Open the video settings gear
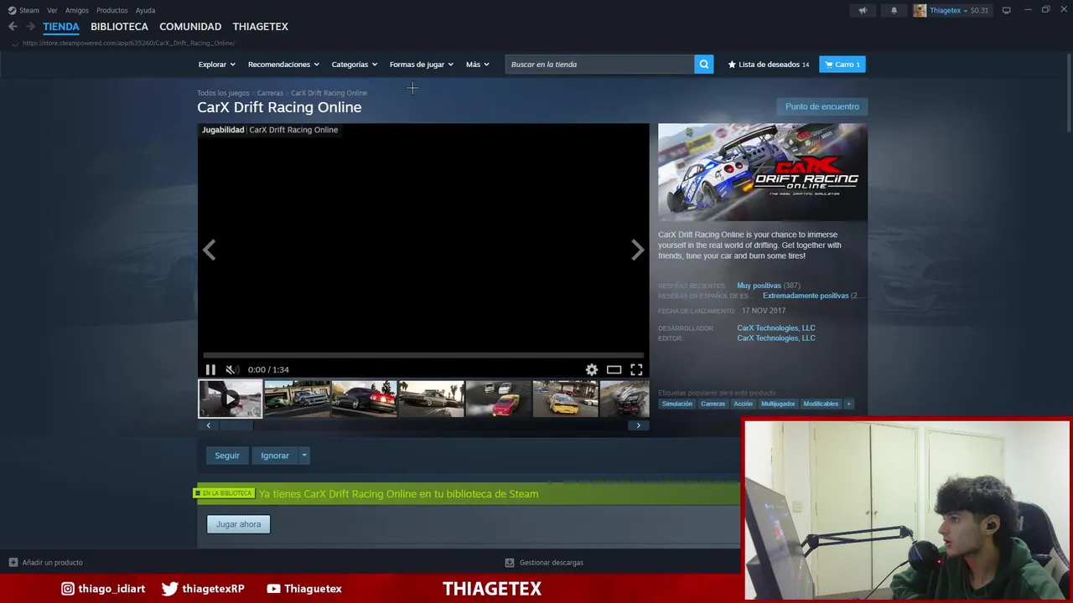The width and height of the screenshot is (1073, 603). (x=592, y=369)
